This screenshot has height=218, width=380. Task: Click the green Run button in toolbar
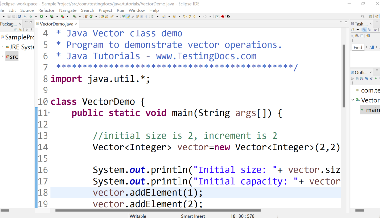42,16
